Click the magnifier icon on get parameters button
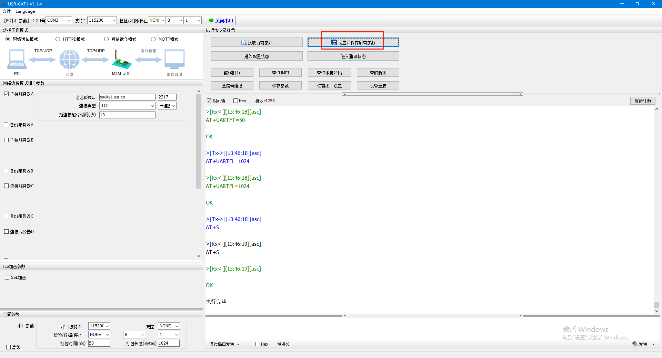 (x=244, y=43)
